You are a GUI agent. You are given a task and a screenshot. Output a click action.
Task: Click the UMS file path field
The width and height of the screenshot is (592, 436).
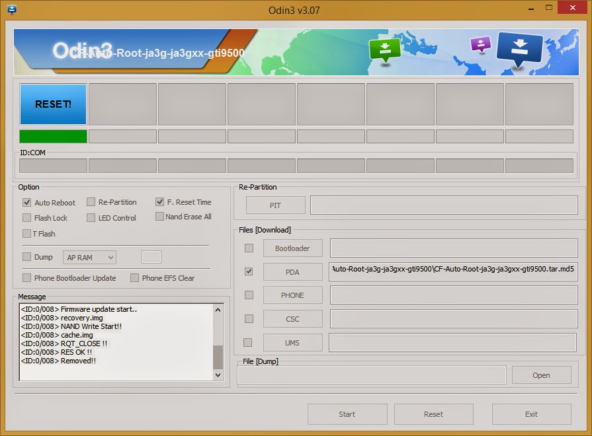pos(452,342)
